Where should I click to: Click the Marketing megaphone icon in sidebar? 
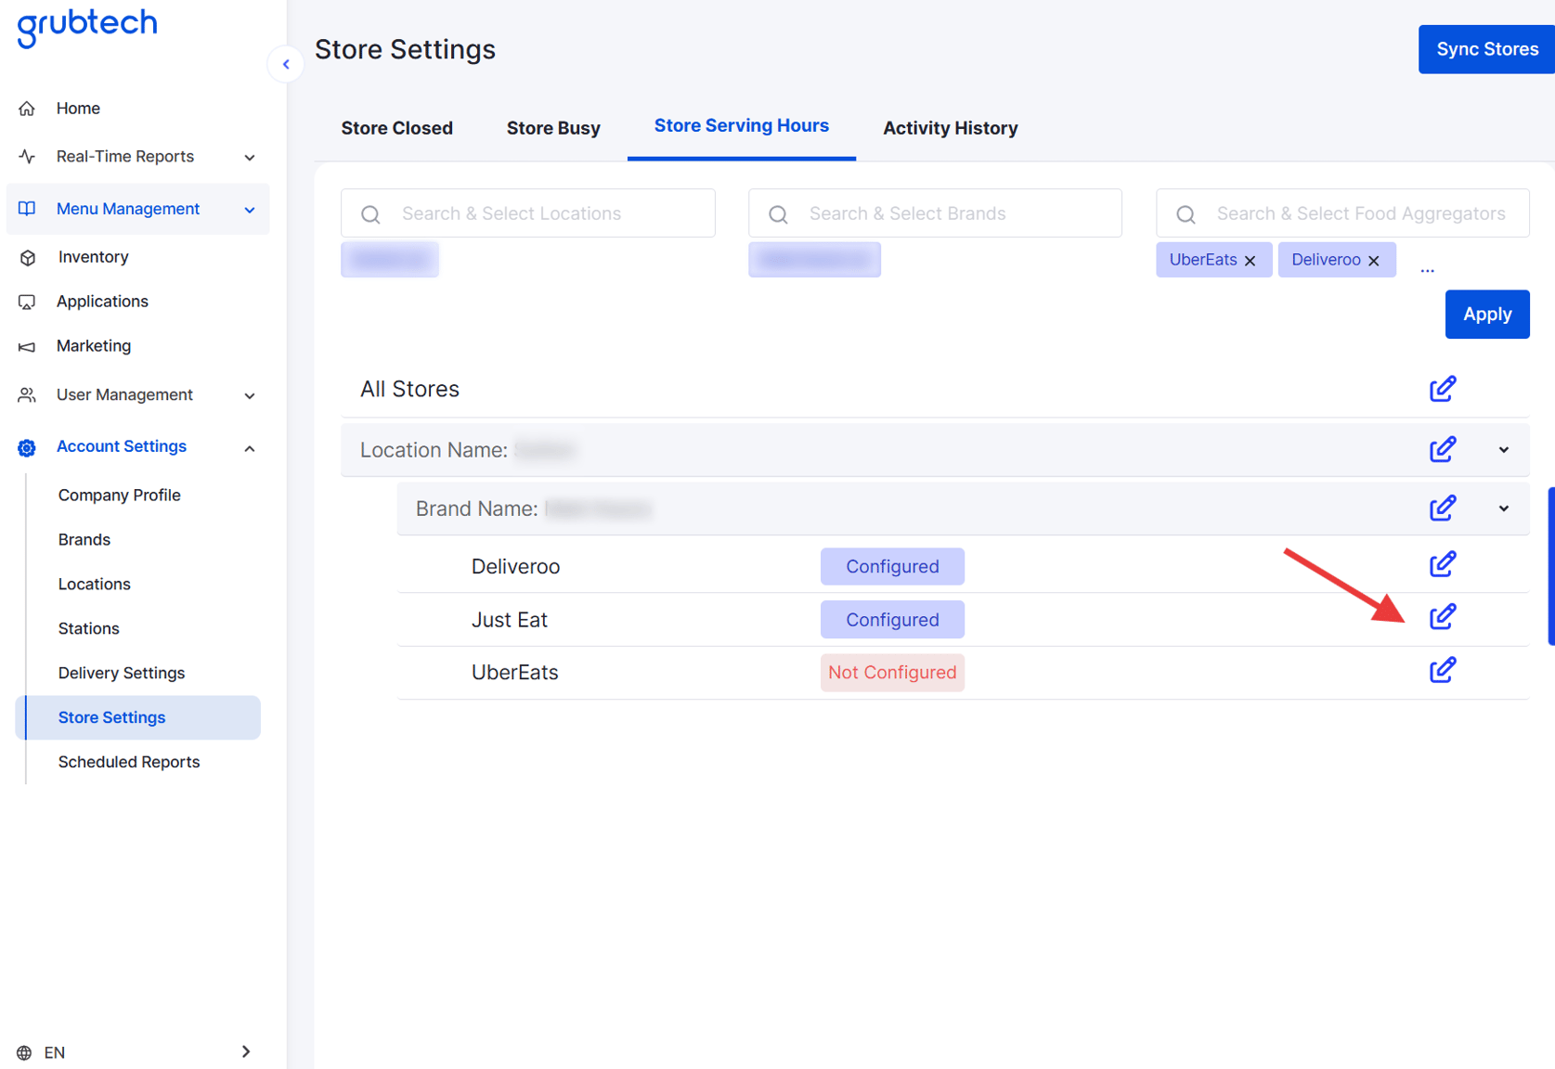pyautogui.click(x=27, y=345)
